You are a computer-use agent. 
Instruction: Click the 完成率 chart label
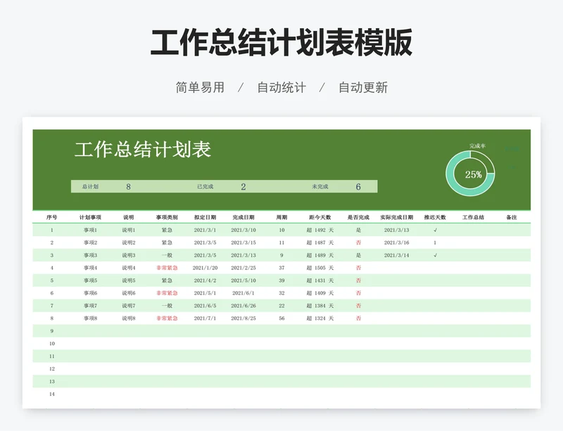pos(477,146)
